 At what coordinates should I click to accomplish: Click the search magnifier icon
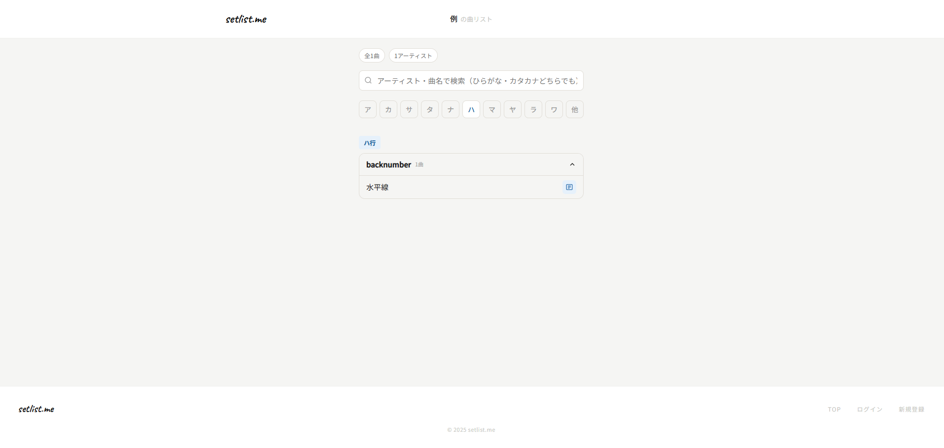point(368,80)
